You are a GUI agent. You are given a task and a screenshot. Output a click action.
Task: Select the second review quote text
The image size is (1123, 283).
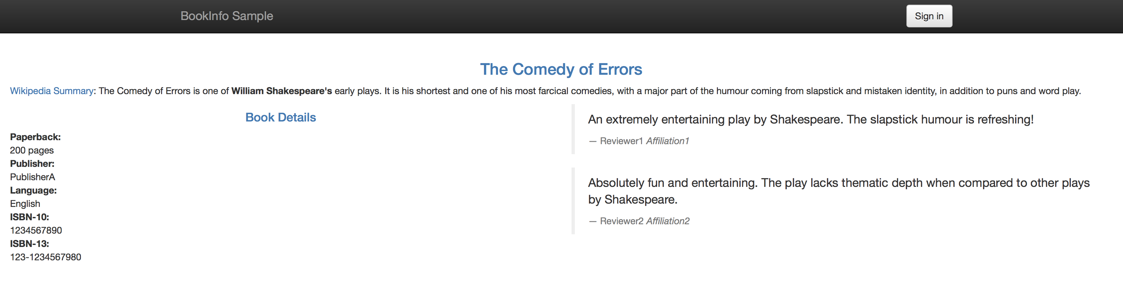pyautogui.click(x=839, y=191)
